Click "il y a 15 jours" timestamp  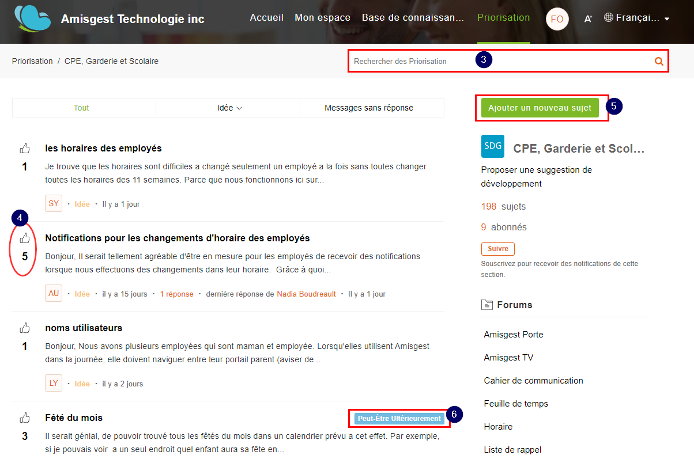pos(125,294)
